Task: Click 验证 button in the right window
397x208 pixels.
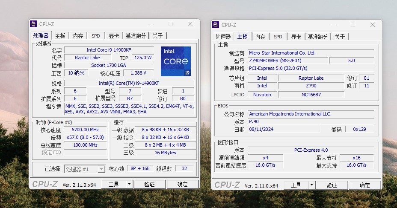Action: [332, 185]
